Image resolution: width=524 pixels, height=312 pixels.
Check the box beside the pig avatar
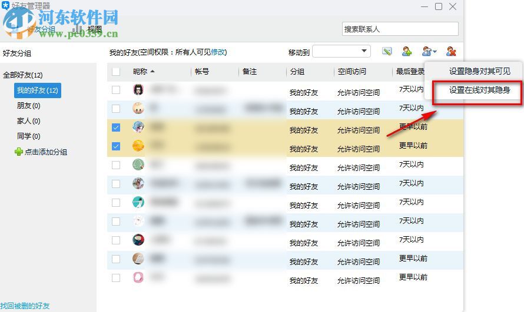point(116,108)
